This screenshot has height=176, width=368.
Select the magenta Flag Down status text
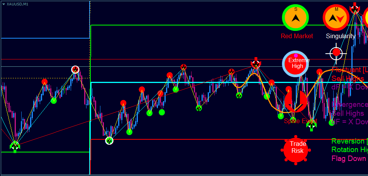(349, 159)
